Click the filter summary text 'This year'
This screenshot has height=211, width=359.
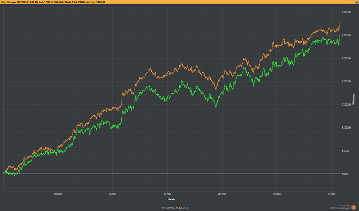[12, 2]
